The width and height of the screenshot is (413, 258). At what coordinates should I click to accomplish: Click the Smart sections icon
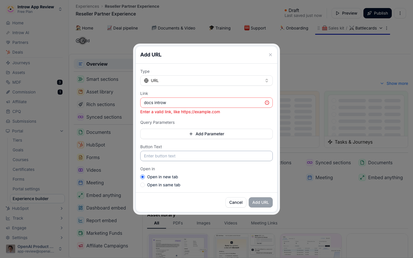[81, 79]
